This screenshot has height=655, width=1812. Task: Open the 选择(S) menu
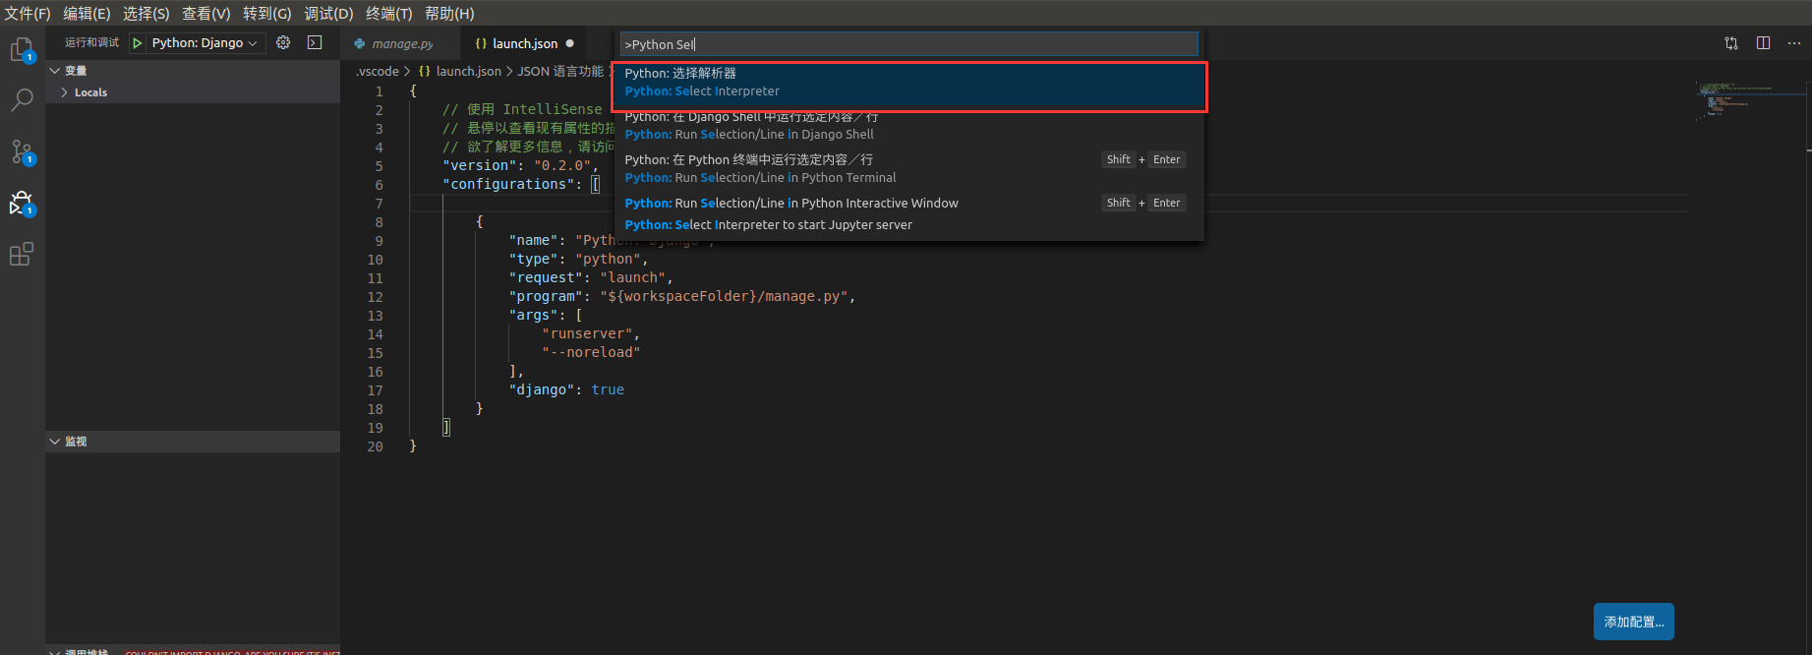(x=146, y=14)
